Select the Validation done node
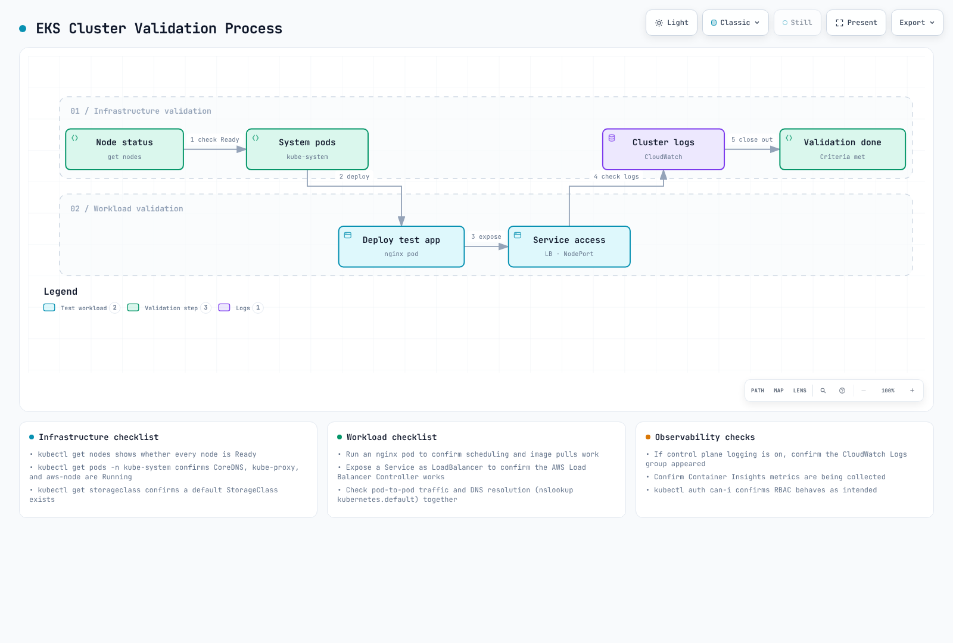The height and width of the screenshot is (643, 953). [x=843, y=149]
